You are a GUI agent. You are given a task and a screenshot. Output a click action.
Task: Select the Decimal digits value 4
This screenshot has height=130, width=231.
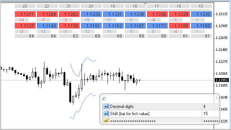[204, 107]
